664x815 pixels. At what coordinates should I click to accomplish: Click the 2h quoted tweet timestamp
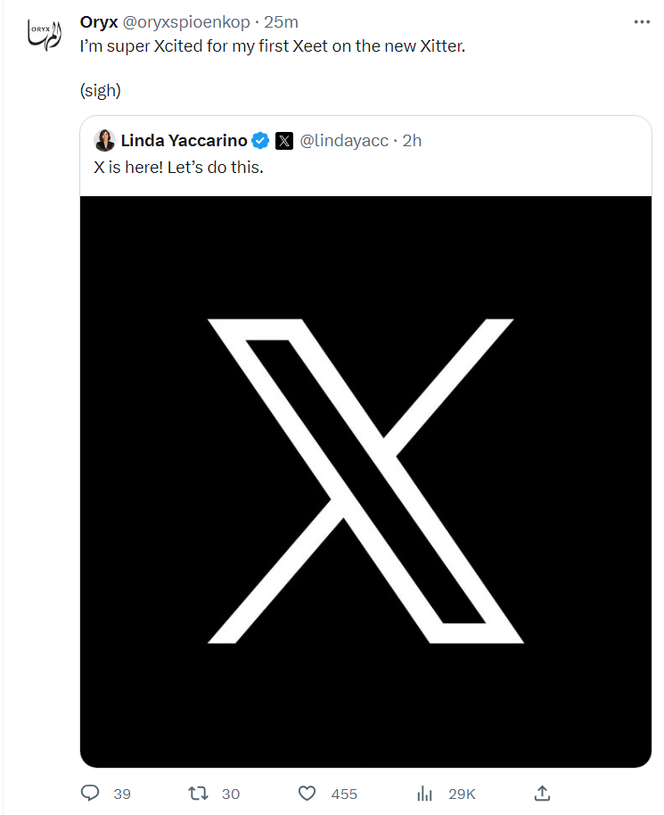click(x=413, y=141)
